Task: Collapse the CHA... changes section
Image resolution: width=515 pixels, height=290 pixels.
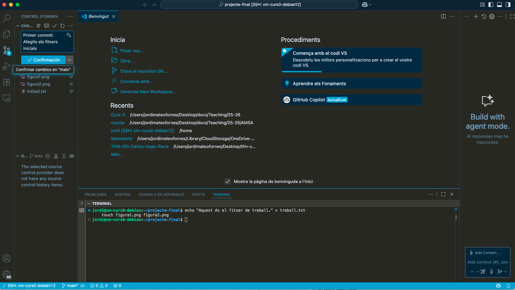Action: point(18,26)
